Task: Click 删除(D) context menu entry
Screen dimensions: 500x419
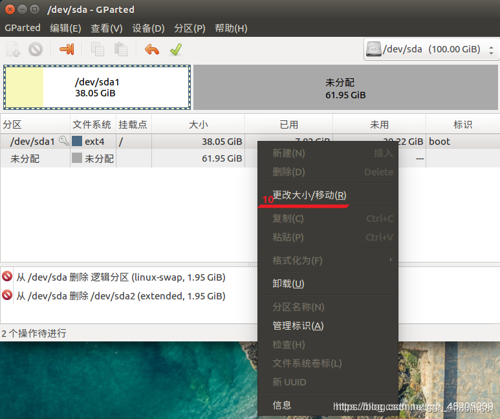Action: [x=328, y=172]
